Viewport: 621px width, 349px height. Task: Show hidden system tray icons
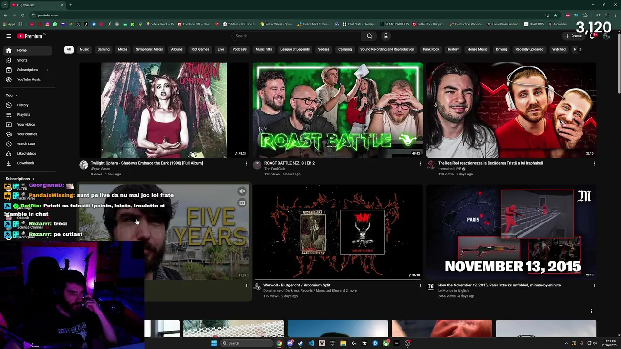point(566,343)
